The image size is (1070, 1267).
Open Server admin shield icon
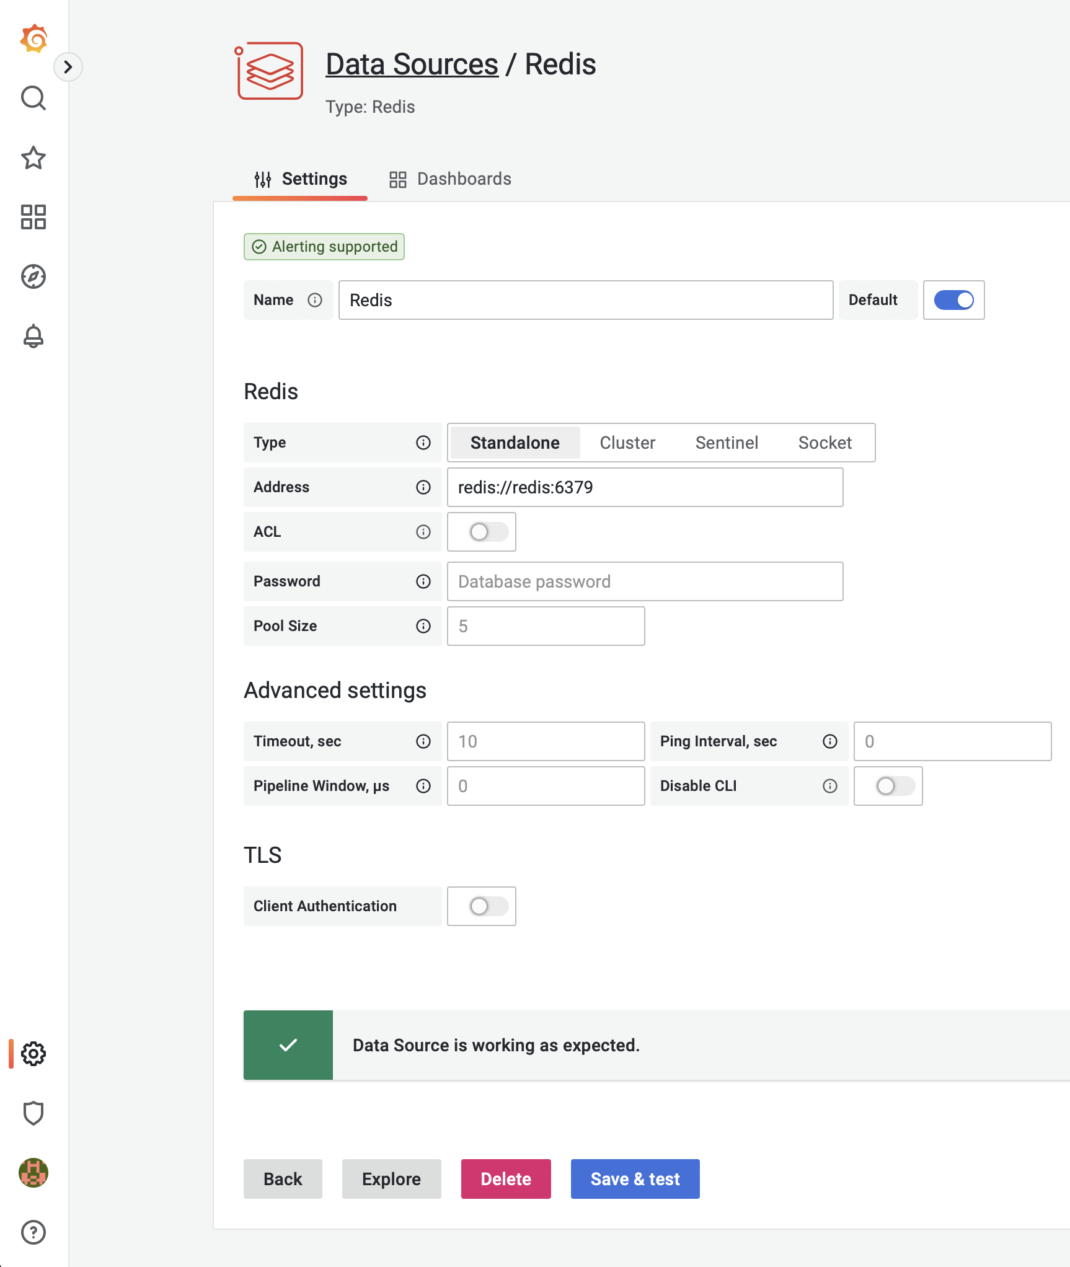33,1113
